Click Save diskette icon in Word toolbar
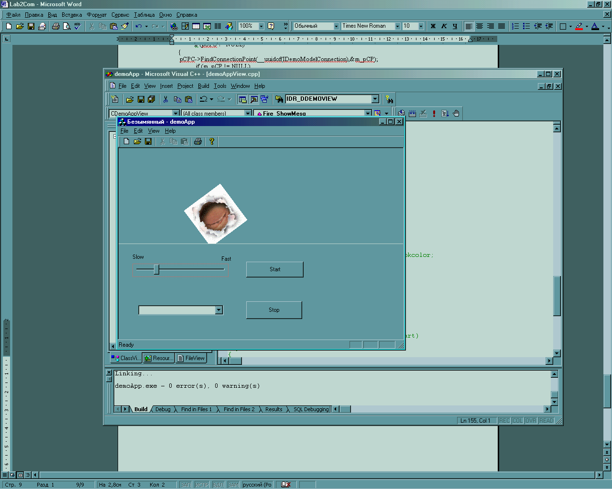Image resolution: width=612 pixels, height=489 pixels. pyautogui.click(x=31, y=26)
